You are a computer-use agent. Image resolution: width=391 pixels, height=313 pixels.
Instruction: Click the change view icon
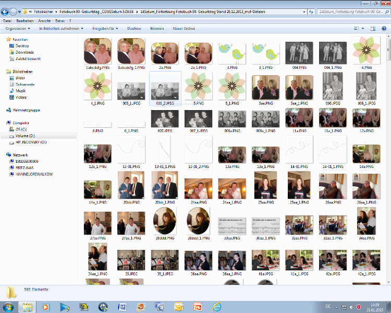pos(357,29)
